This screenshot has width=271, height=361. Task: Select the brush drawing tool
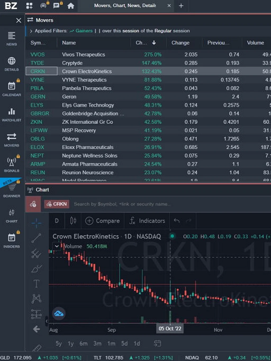tap(36, 269)
